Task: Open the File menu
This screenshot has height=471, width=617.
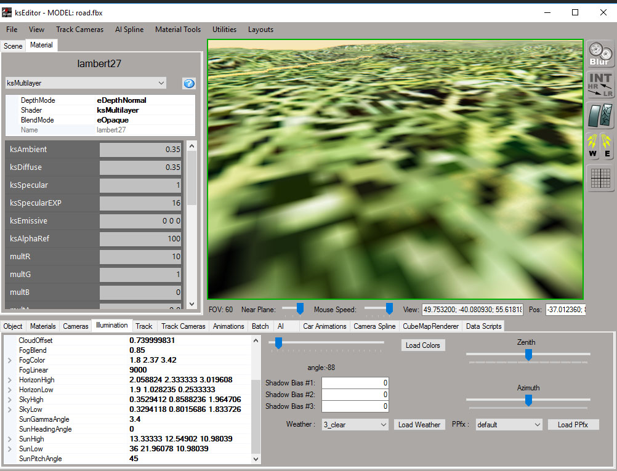Action: 12,30
